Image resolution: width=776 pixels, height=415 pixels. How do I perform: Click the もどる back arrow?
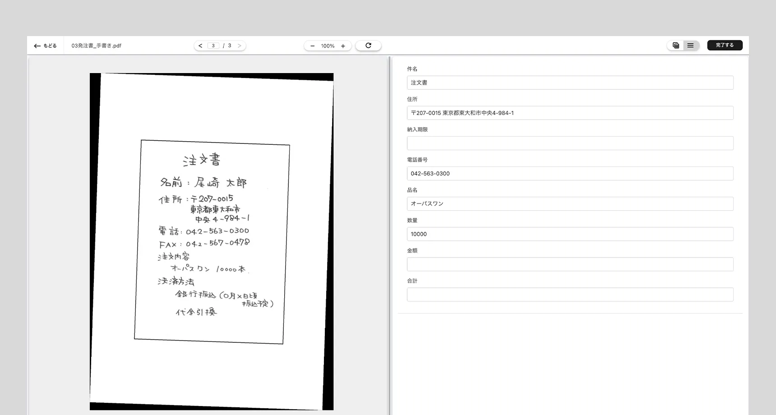[x=37, y=46]
